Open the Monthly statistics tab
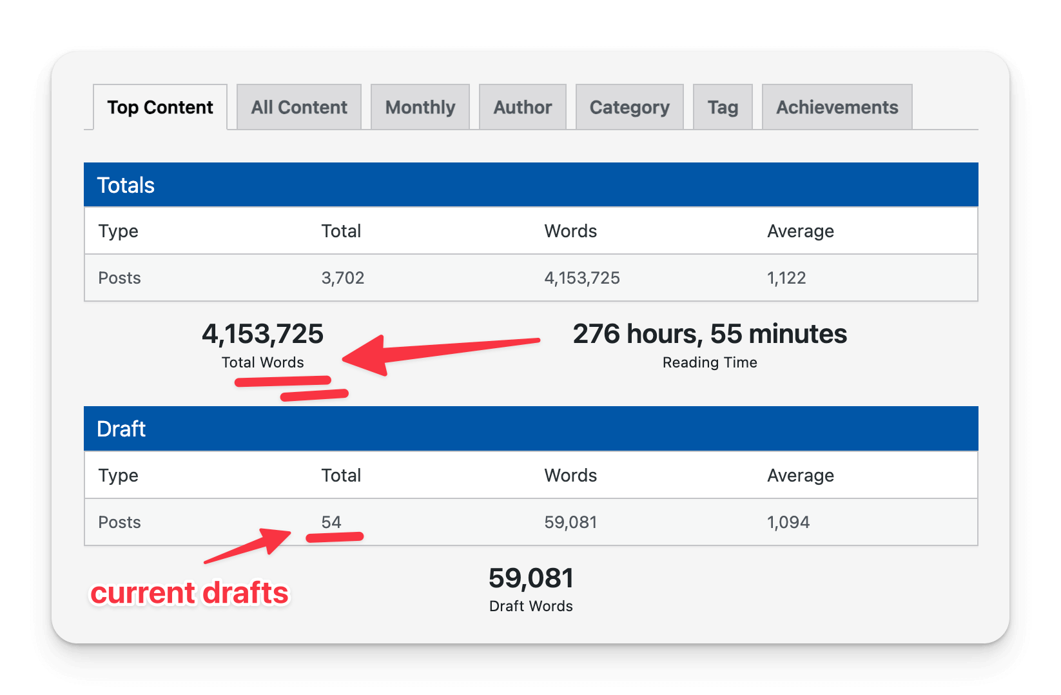Screen dimensions: 1061x695 click(420, 107)
